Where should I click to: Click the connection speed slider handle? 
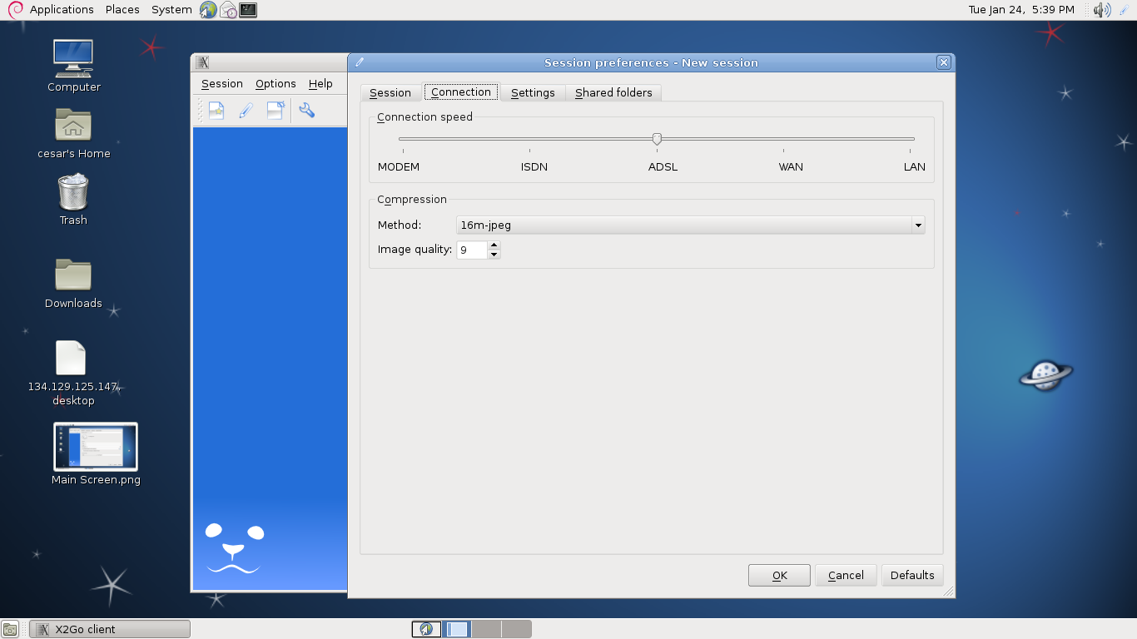pos(657,139)
